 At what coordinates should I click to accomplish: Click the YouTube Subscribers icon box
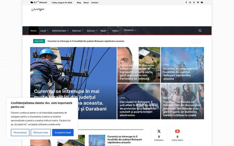(177, 135)
